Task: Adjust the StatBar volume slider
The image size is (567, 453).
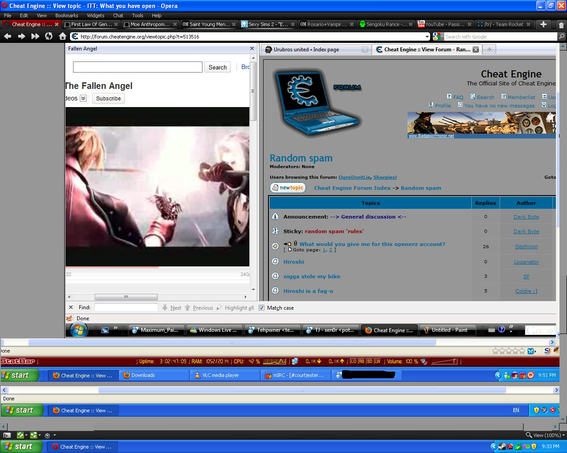Action: tap(444, 361)
